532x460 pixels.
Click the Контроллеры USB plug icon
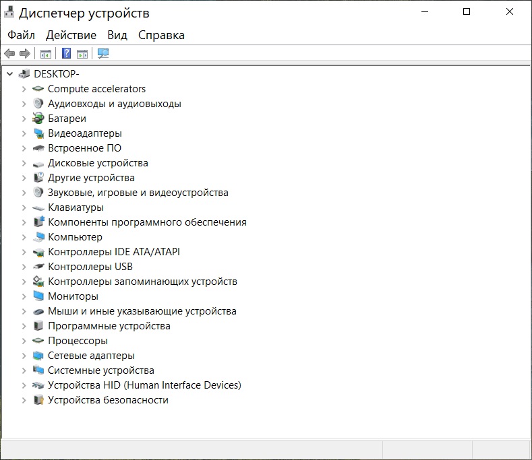coord(38,267)
